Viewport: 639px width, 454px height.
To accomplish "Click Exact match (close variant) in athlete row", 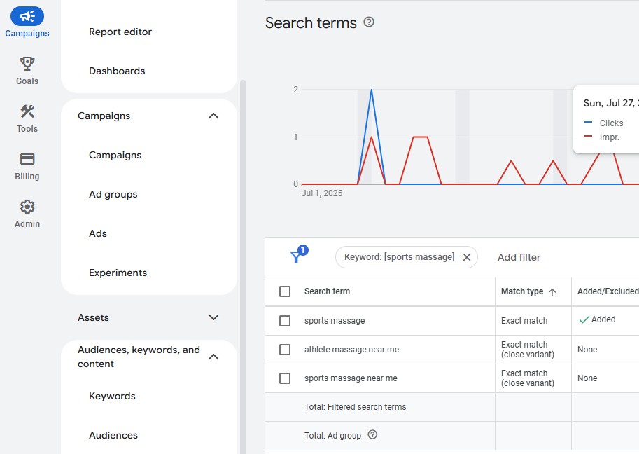I will 528,350.
